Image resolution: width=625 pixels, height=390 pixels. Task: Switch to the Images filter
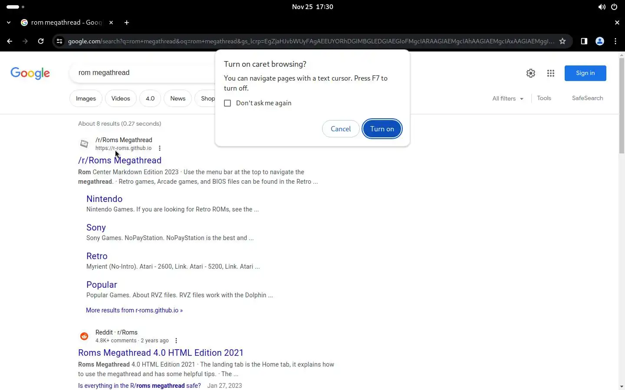86,98
